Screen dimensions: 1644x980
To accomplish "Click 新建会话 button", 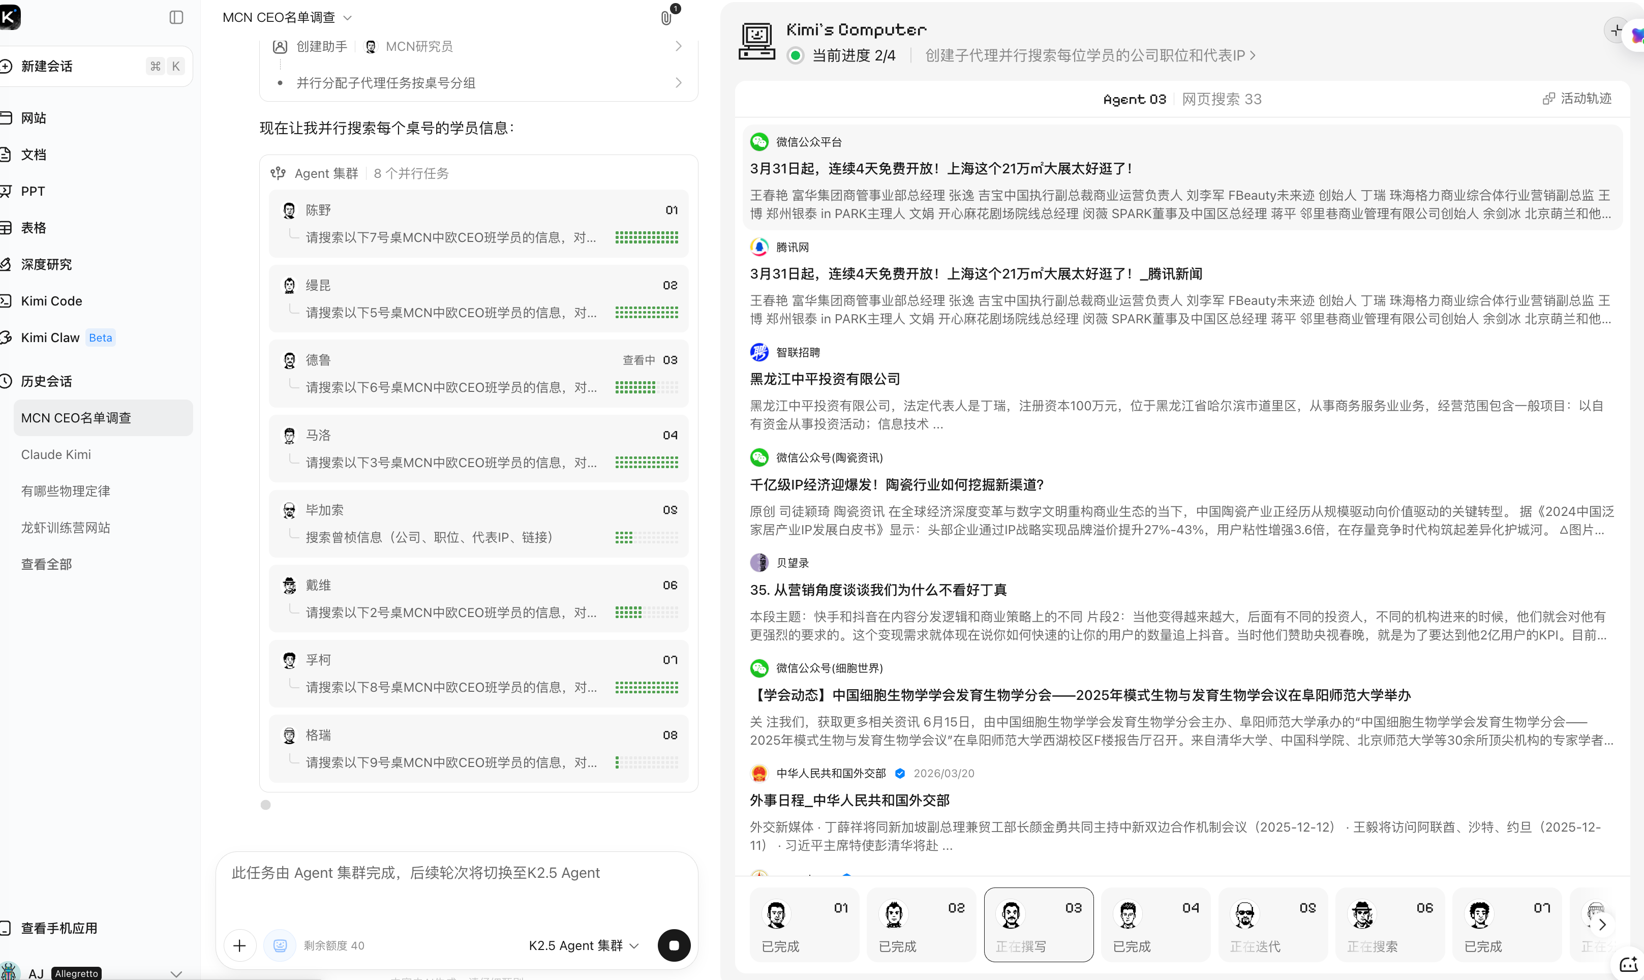I will coord(46,66).
